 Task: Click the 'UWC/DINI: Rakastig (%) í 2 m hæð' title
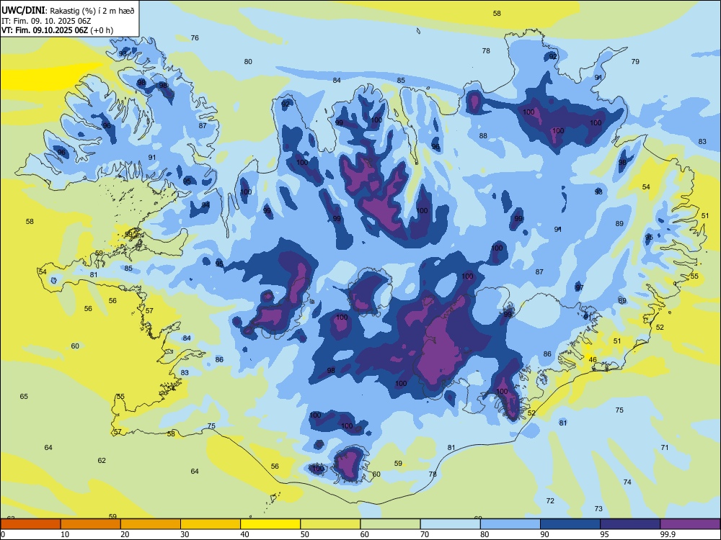68,11
